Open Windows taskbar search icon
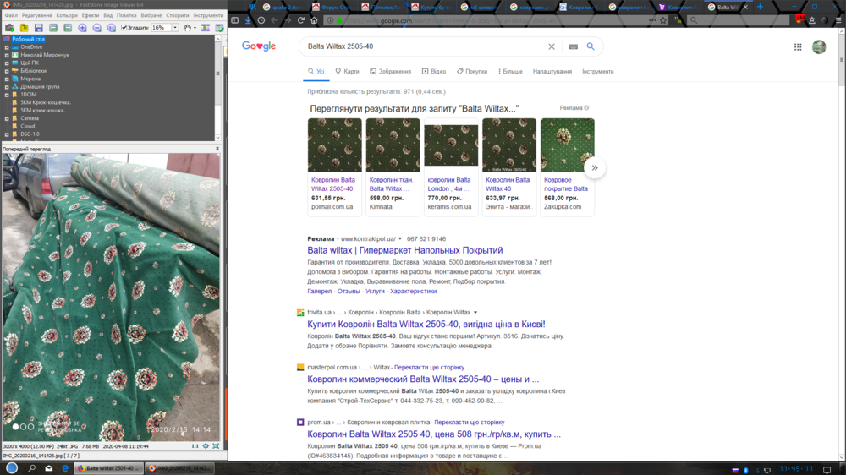 pyautogui.click(x=32, y=468)
